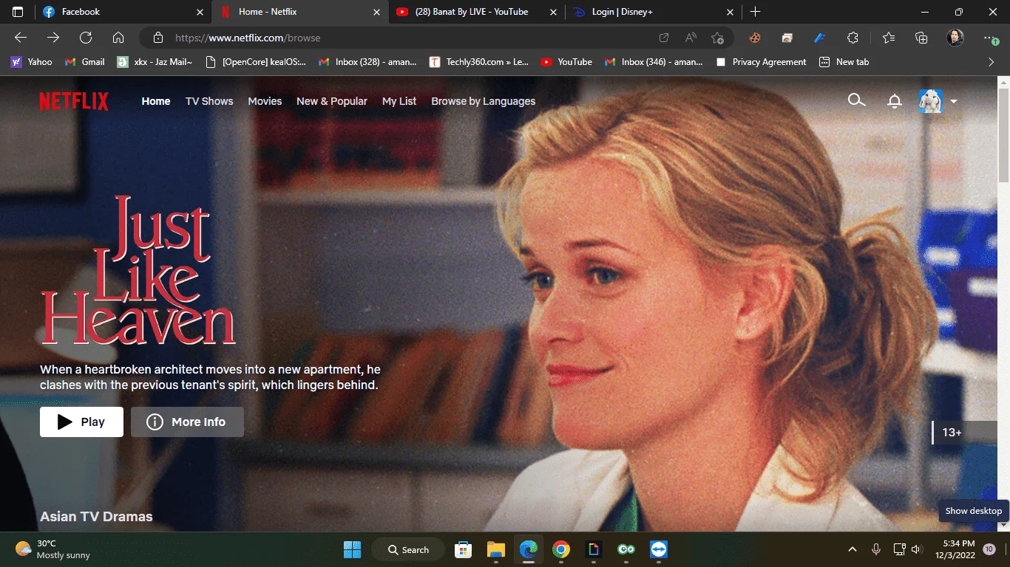Viewport: 1010px width, 567px height.
Task: Open the Favorites list
Action: coord(889,38)
